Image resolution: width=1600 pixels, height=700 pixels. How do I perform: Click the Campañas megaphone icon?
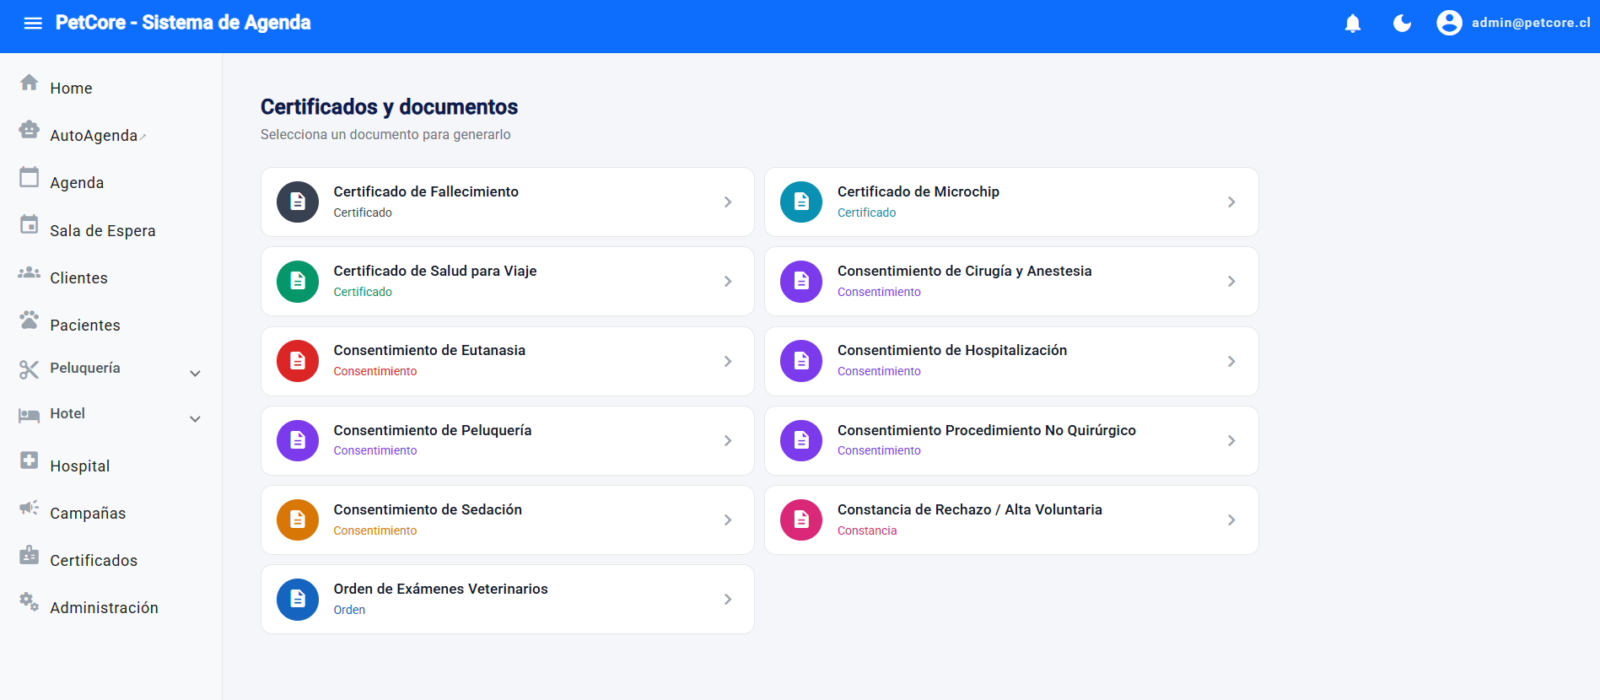30,508
